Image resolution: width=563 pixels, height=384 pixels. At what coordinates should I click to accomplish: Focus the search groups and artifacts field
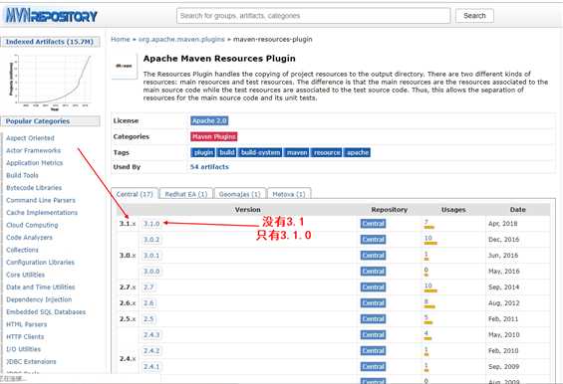(x=314, y=16)
